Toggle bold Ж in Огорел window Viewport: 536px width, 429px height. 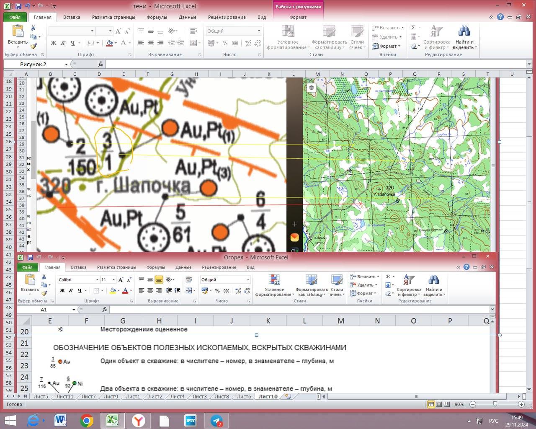62,290
